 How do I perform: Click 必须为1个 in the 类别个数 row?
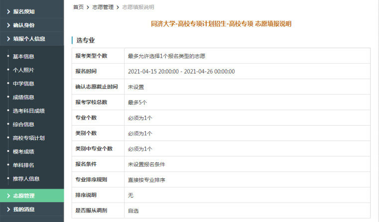pos(140,133)
